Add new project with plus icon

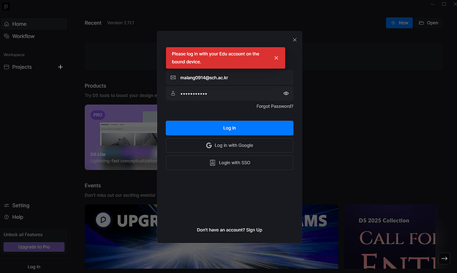tap(60, 67)
